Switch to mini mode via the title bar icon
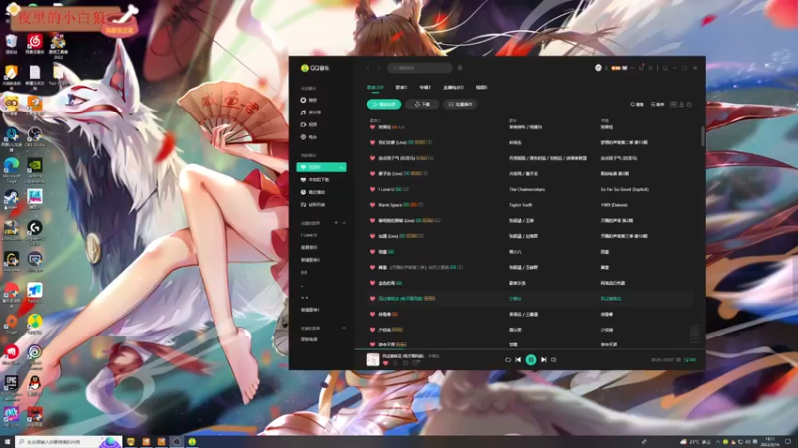 coord(665,68)
